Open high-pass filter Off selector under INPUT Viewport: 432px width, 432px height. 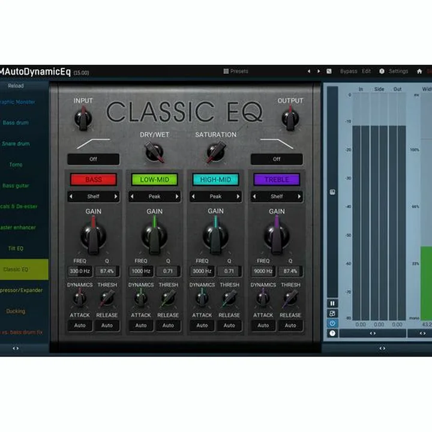[94, 159]
